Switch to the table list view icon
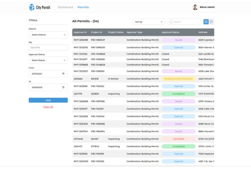The image size is (251, 169). [x=206, y=21]
